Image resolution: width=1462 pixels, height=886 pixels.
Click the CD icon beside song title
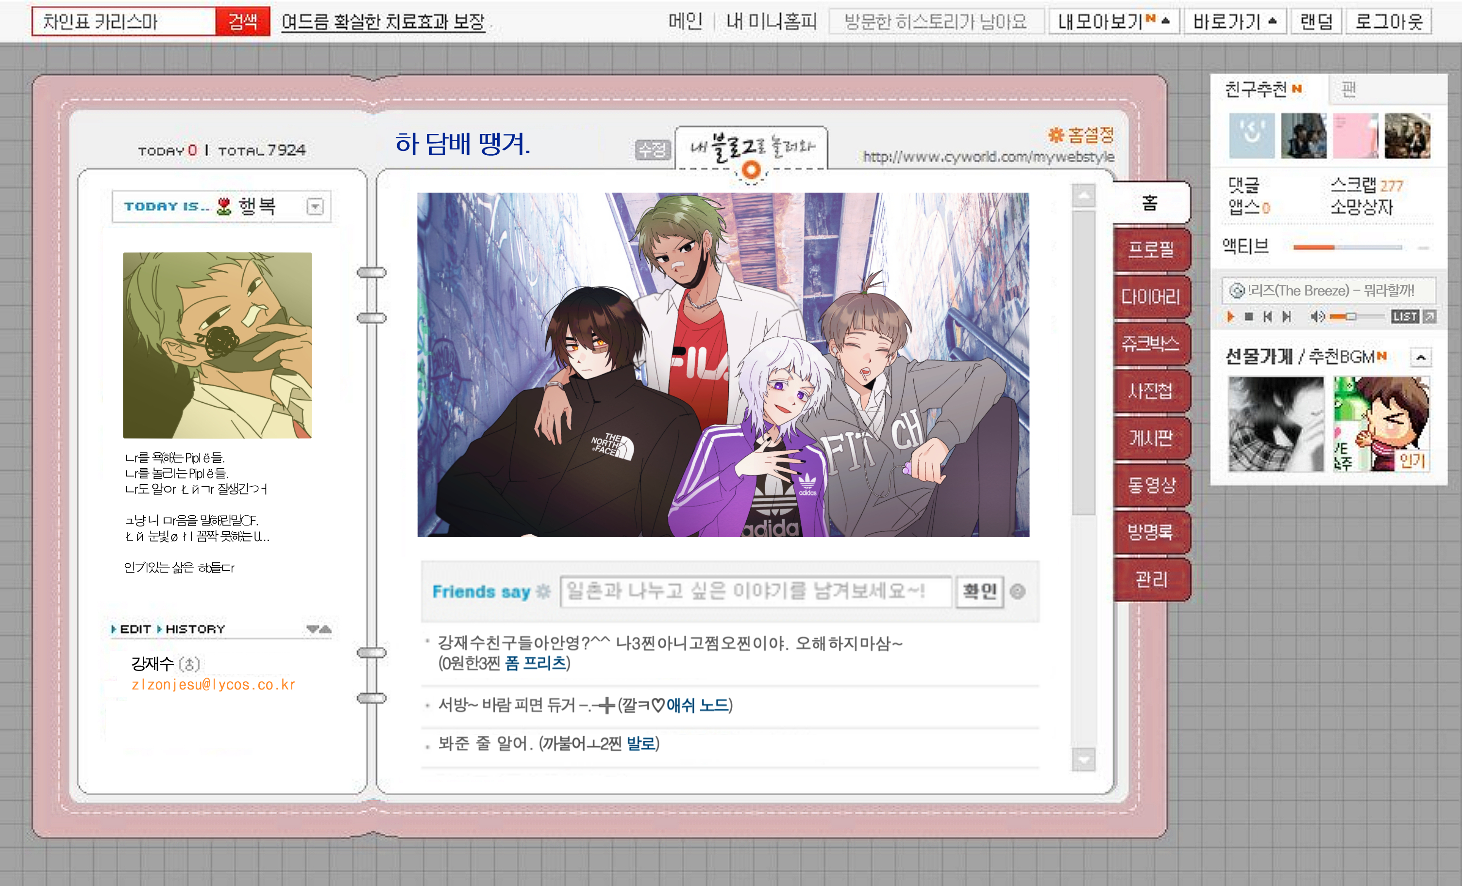(x=1237, y=291)
